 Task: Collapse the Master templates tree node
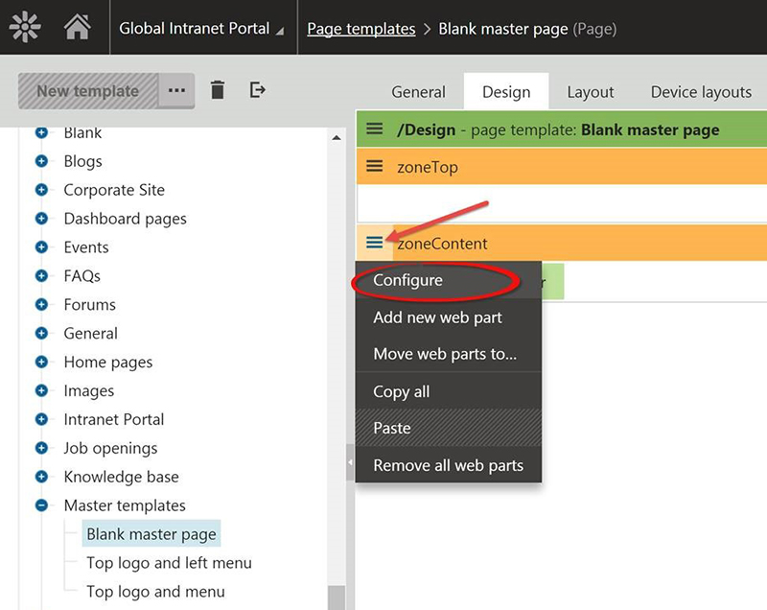(41, 505)
